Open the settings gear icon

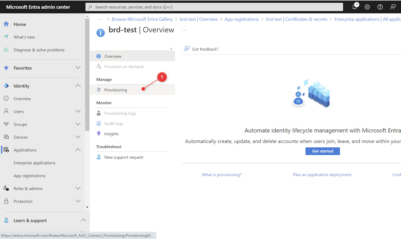click(367, 7)
